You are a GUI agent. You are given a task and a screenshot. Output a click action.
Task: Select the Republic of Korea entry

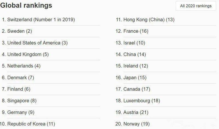coord(31,124)
